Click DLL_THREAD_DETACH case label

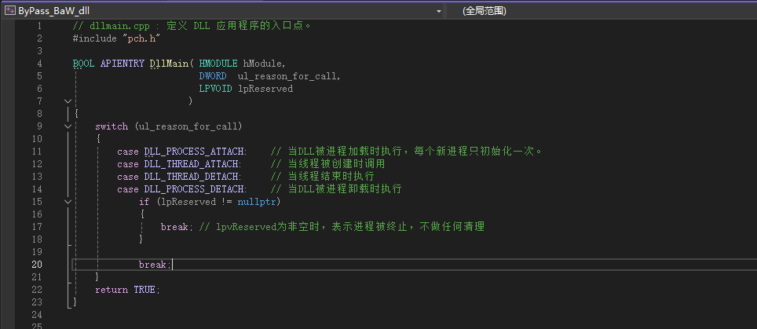192,176
